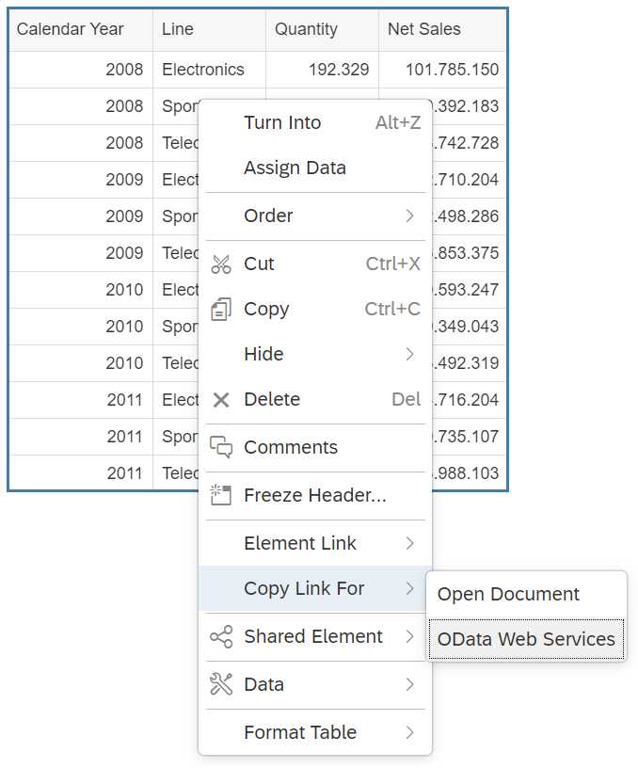
Task: Select the Electronics cell for 2008
Action: (x=209, y=70)
